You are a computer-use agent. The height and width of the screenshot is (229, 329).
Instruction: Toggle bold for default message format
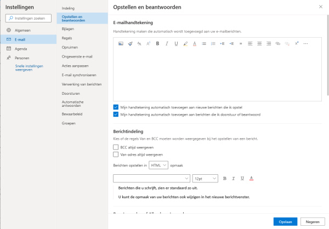(x=225, y=179)
